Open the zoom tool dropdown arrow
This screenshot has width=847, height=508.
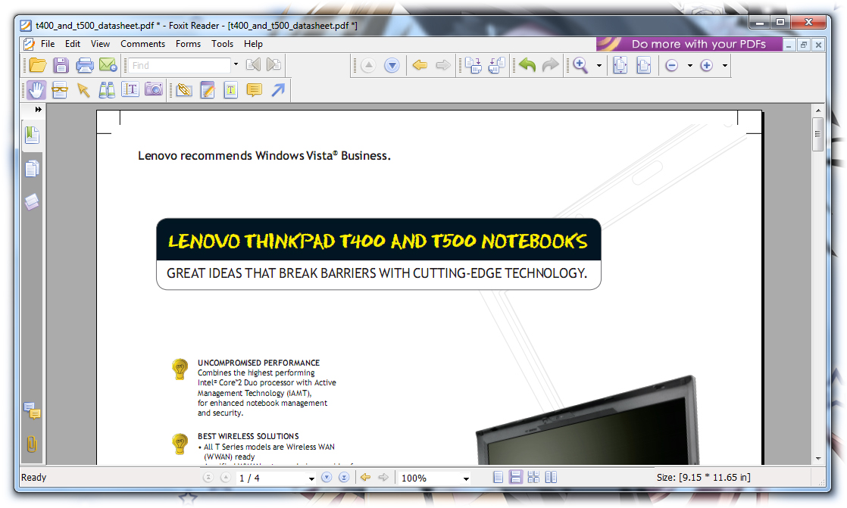pos(599,65)
